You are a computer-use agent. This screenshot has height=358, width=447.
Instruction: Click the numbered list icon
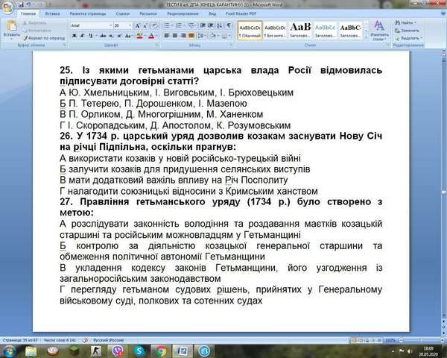point(180,25)
